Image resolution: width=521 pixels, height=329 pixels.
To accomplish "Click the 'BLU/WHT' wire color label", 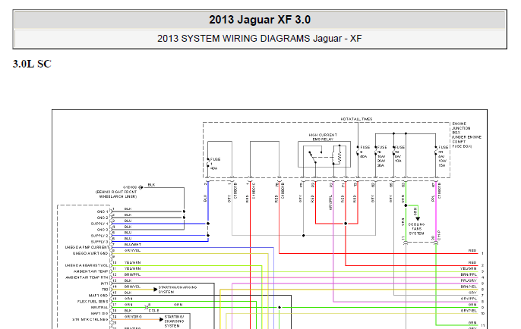I will point(133,244).
